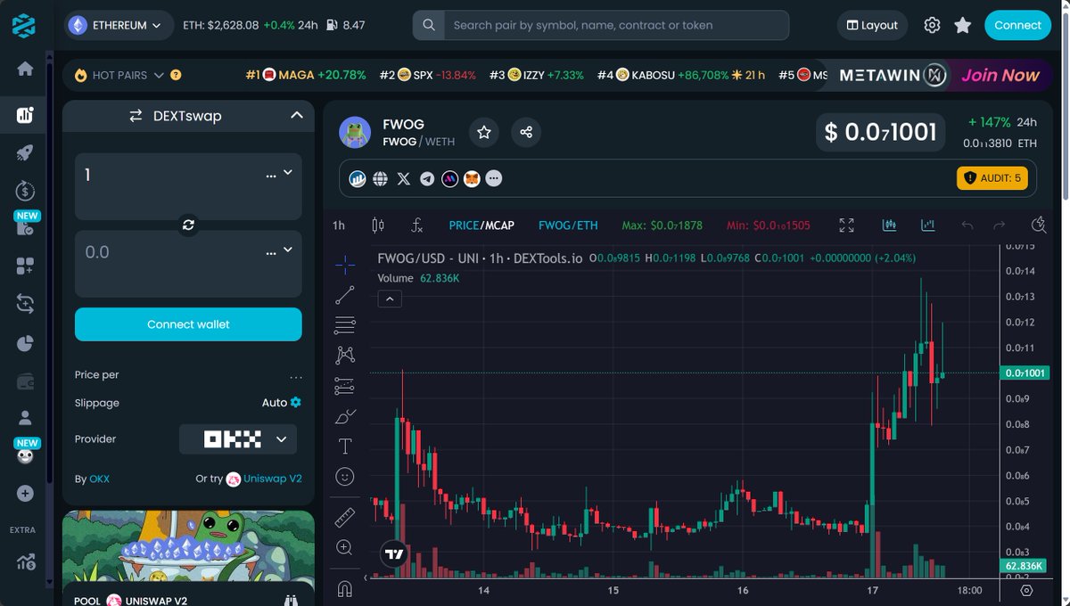Viewport: 1070px width, 606px height.
Task: Open the chart measure ruler tool
Action: 345,517
